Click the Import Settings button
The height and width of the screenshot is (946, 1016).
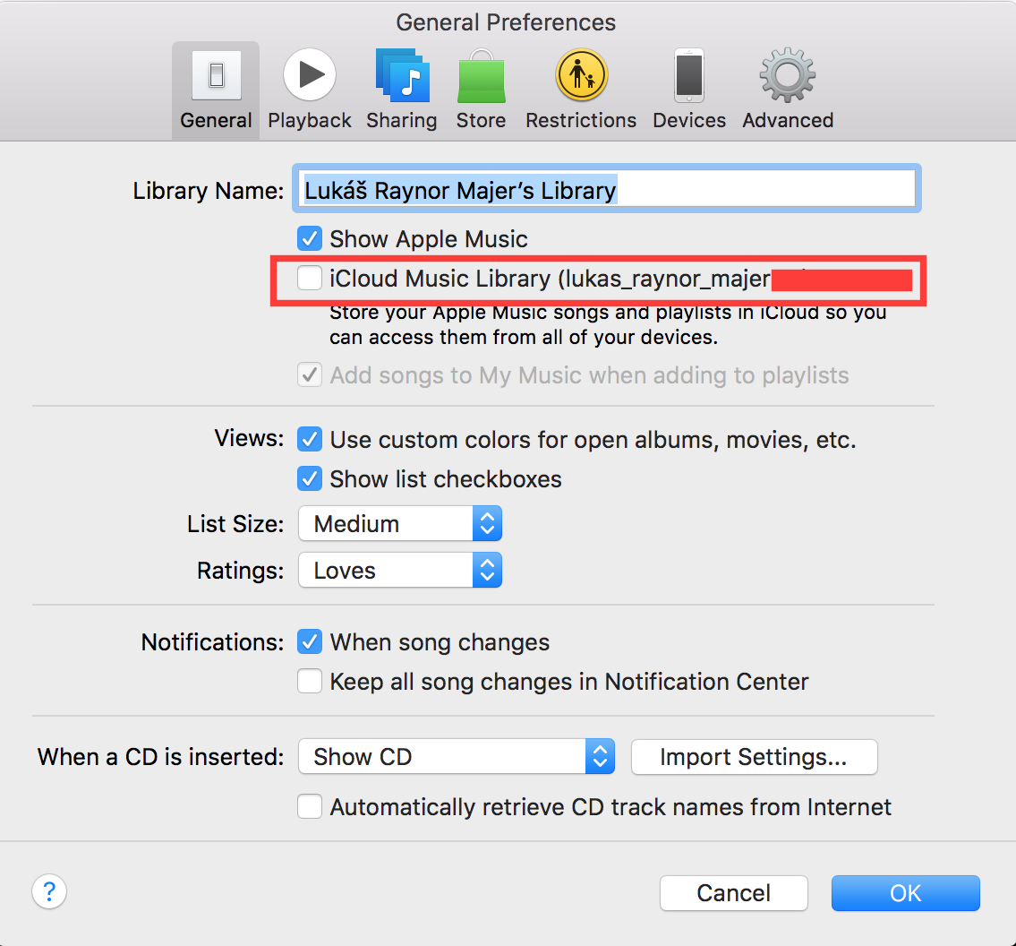pyautogui.click(x=755, y=757)
